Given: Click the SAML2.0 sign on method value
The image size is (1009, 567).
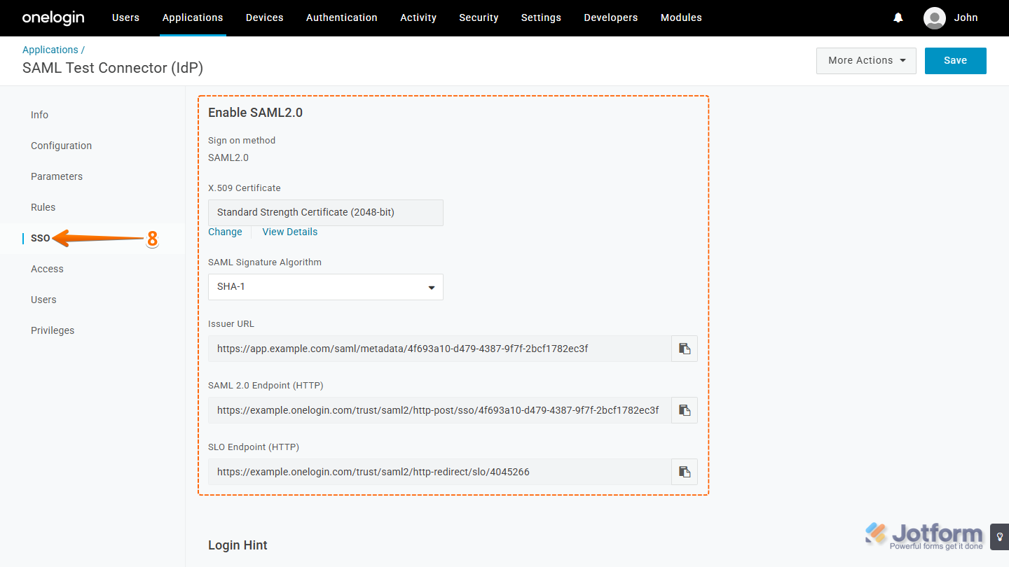Looking at the screenshot, I should click(x=228, y=157).
